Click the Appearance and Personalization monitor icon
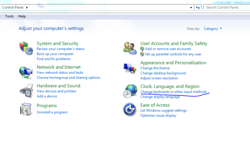Image resolution: width=250 pixels, height=159 pixels. pyautogui.click(x=130, y=68)
